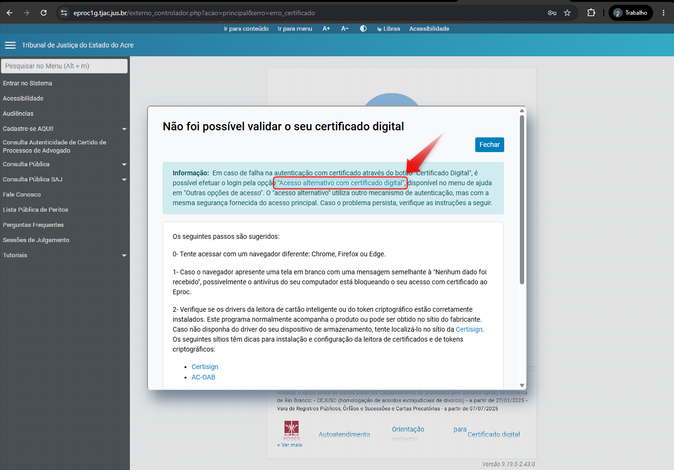Open password manager key icon
674x470 pixels.
coord(552,13)
